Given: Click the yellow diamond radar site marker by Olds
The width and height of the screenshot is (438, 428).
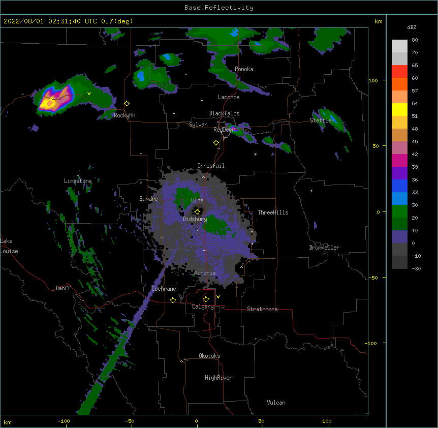Looking at the screenshot, I should 198,212.
